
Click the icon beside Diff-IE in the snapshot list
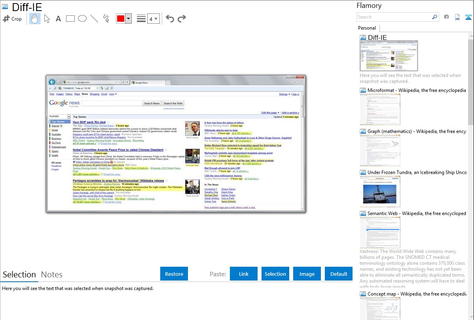tap(363, 37)
